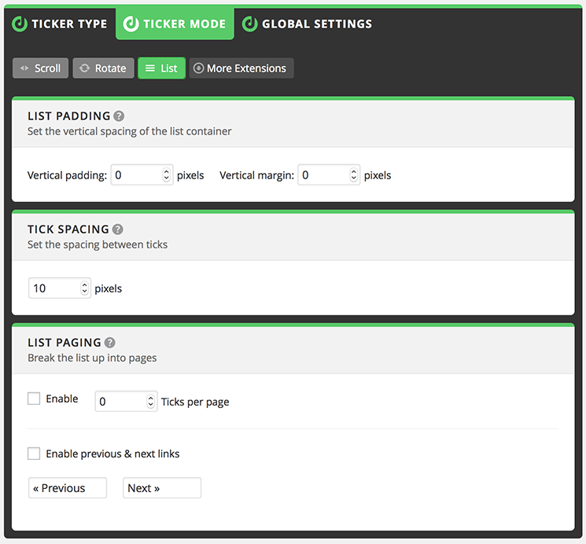The height and width of the screenshot is (544, 586).
Task: Click the More Extensions button
Action: (241, 68)
